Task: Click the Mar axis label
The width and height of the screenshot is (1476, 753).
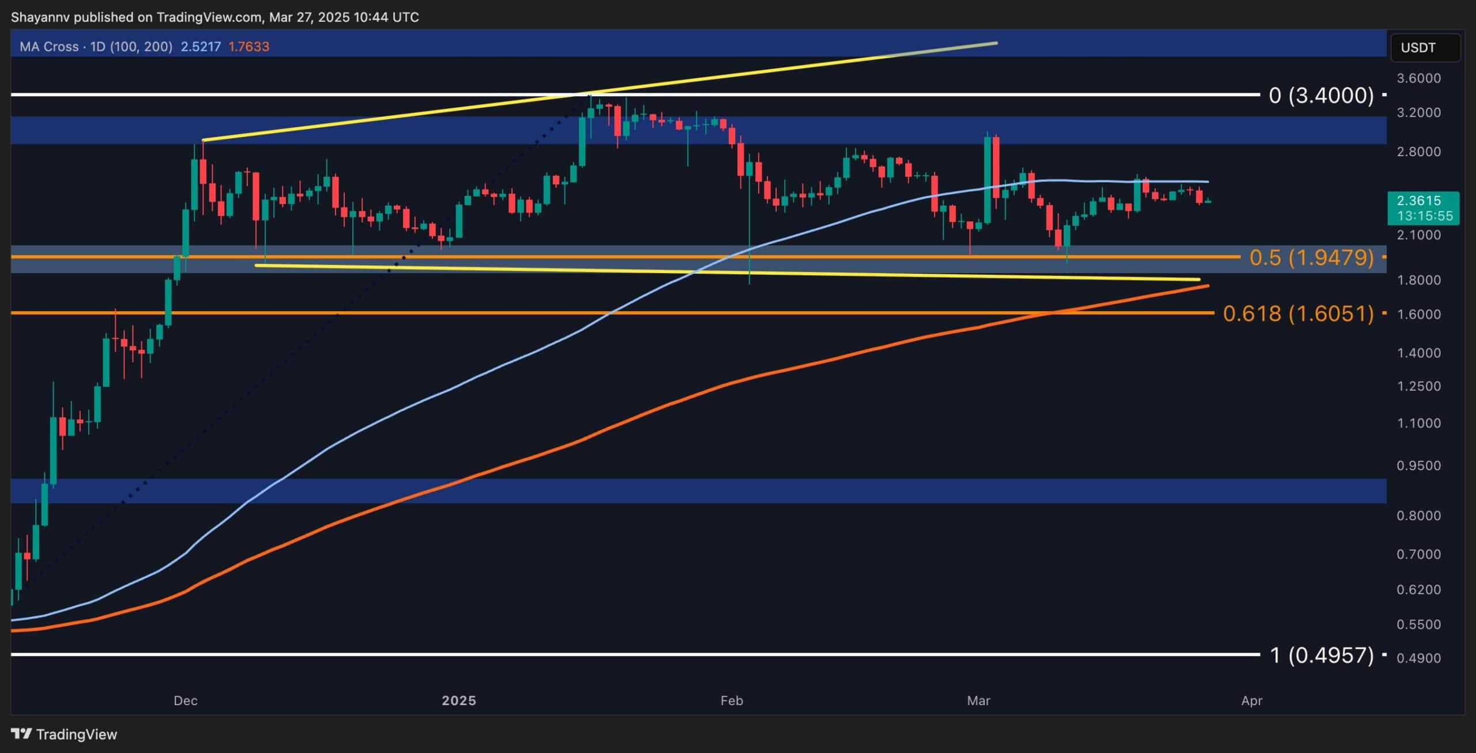Action: point(980,701)
